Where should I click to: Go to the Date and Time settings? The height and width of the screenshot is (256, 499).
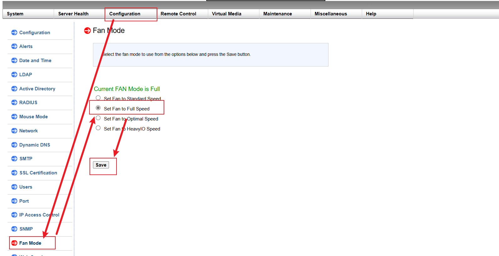tap(35, 61)
